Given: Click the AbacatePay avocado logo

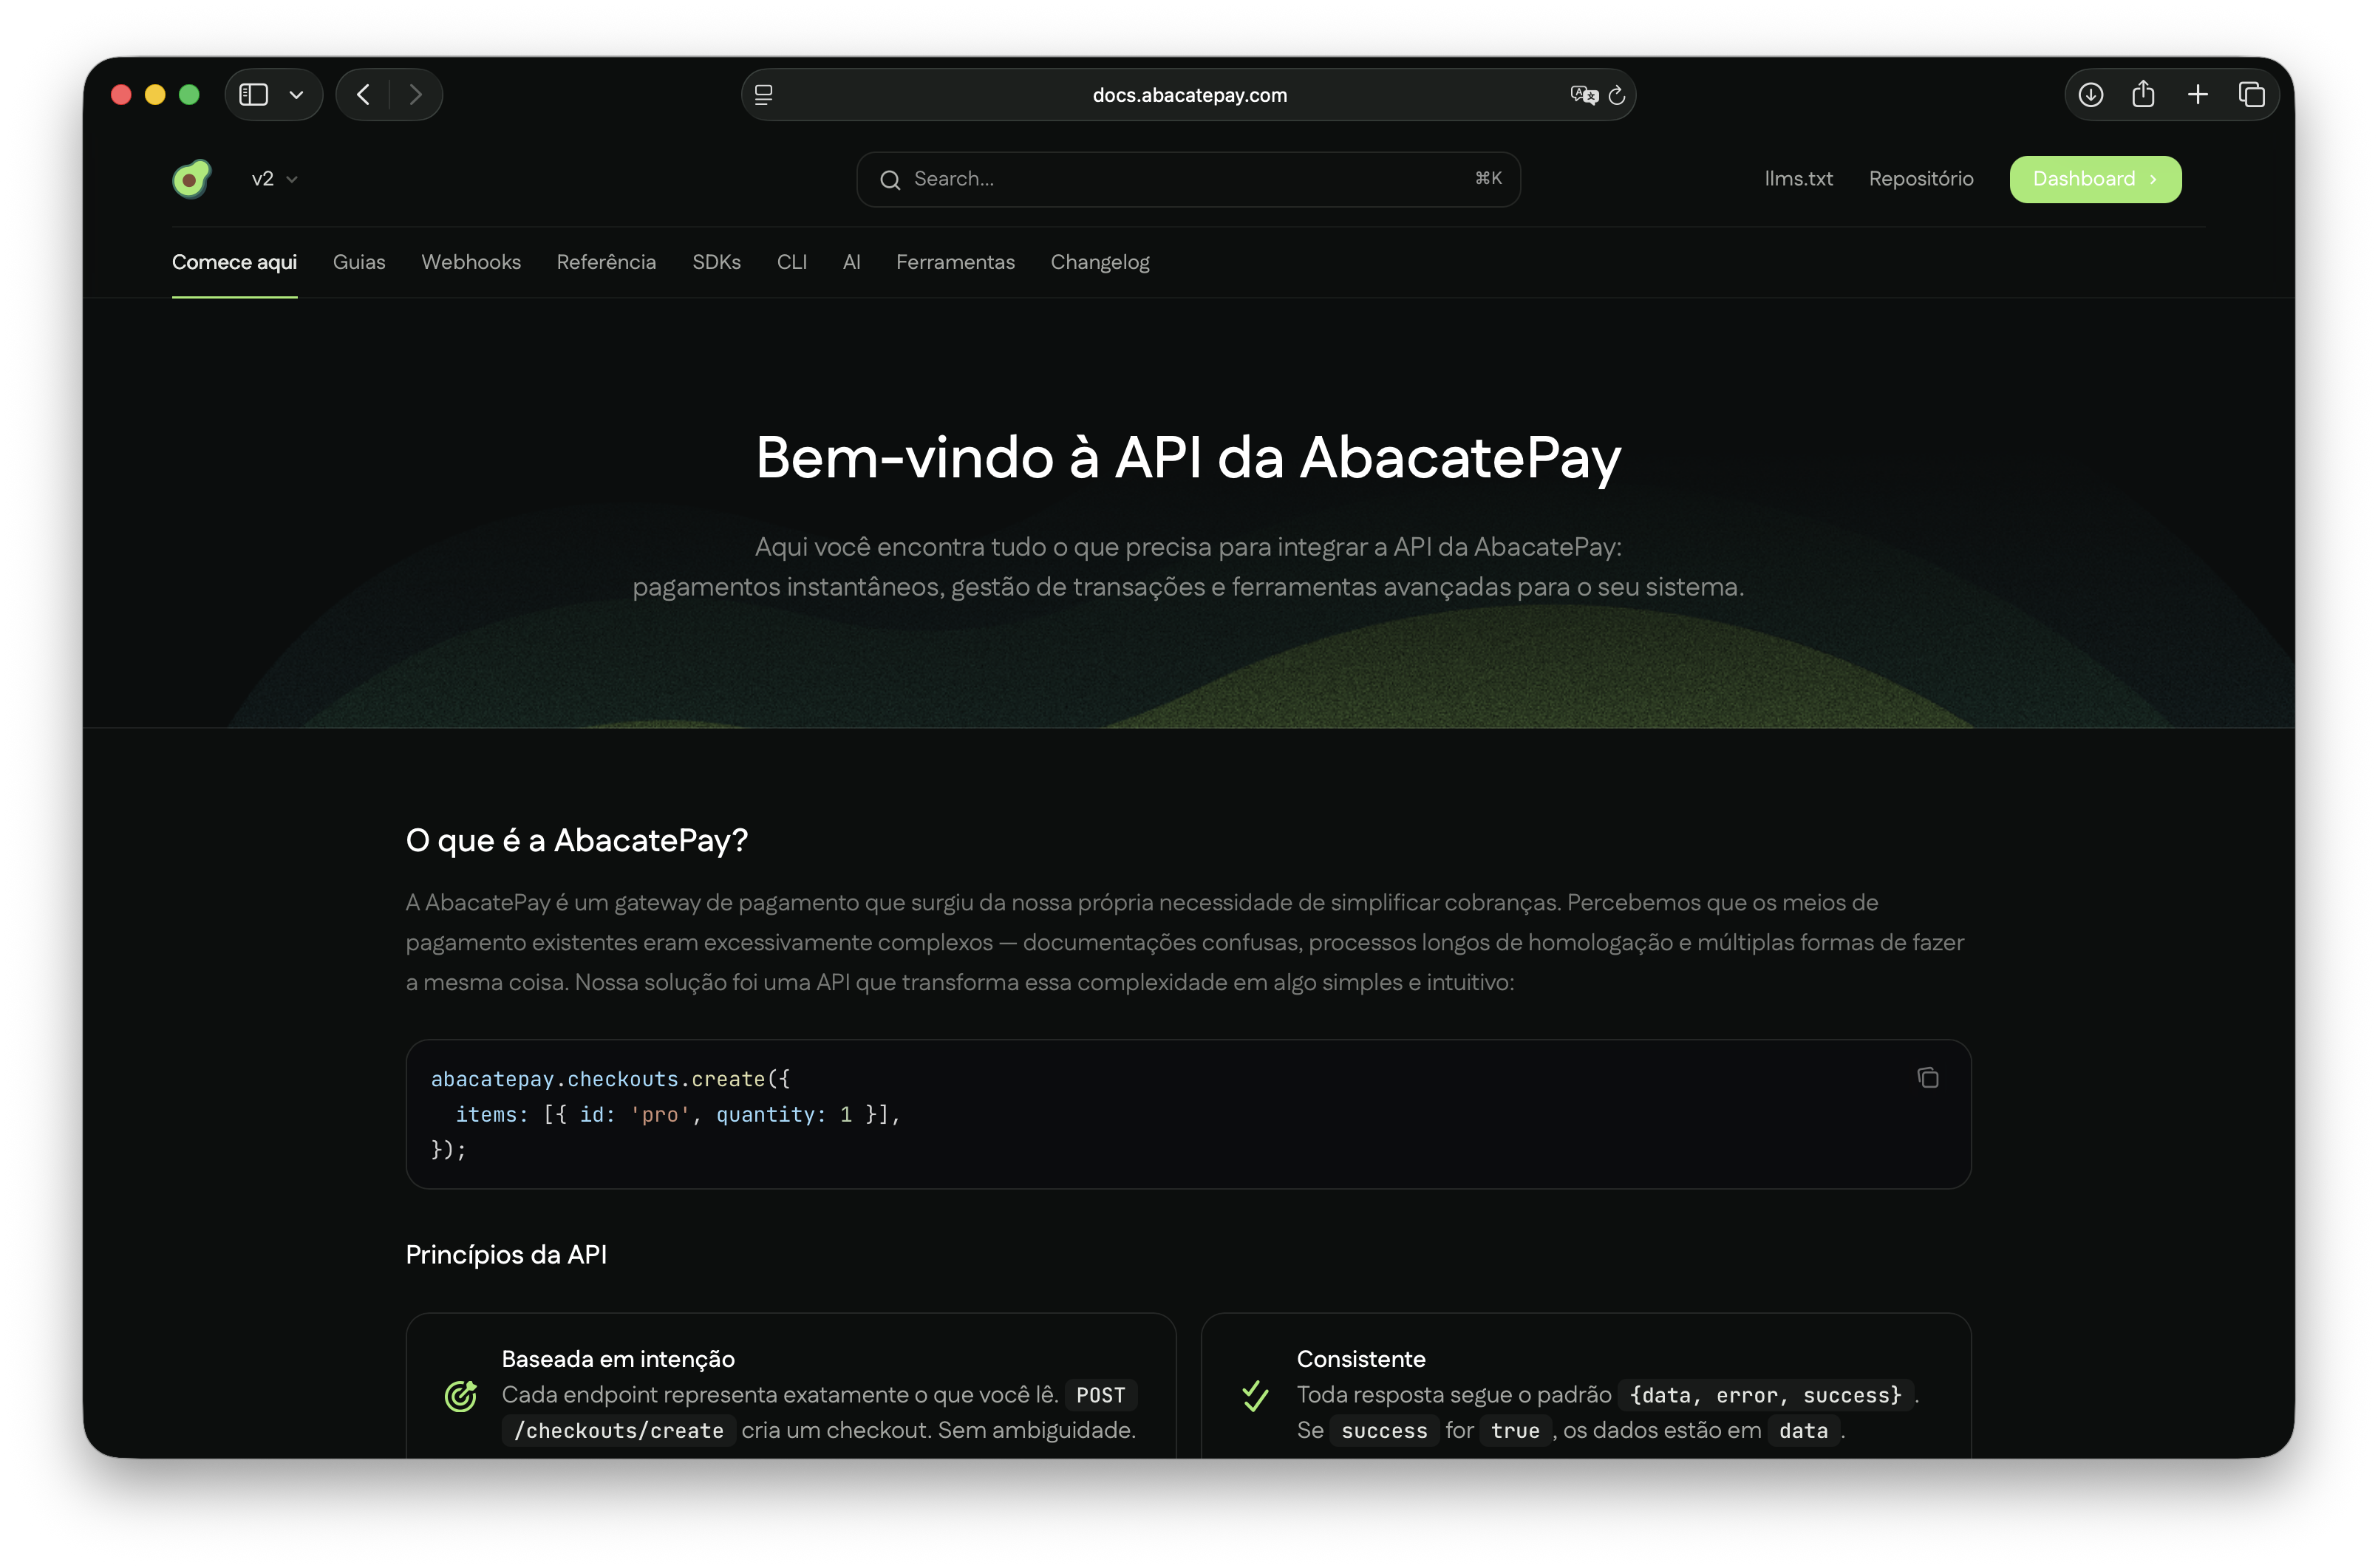Looking at the screenshot, I should (191, 179).
